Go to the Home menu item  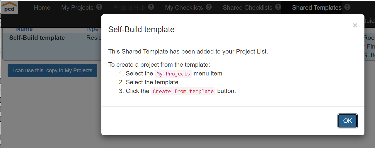click(42, 8)
